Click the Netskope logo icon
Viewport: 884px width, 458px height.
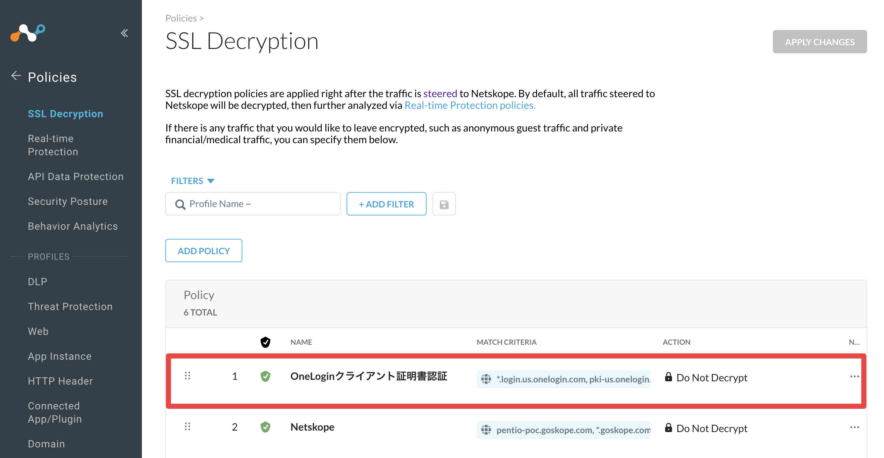[x=28, y=33]
